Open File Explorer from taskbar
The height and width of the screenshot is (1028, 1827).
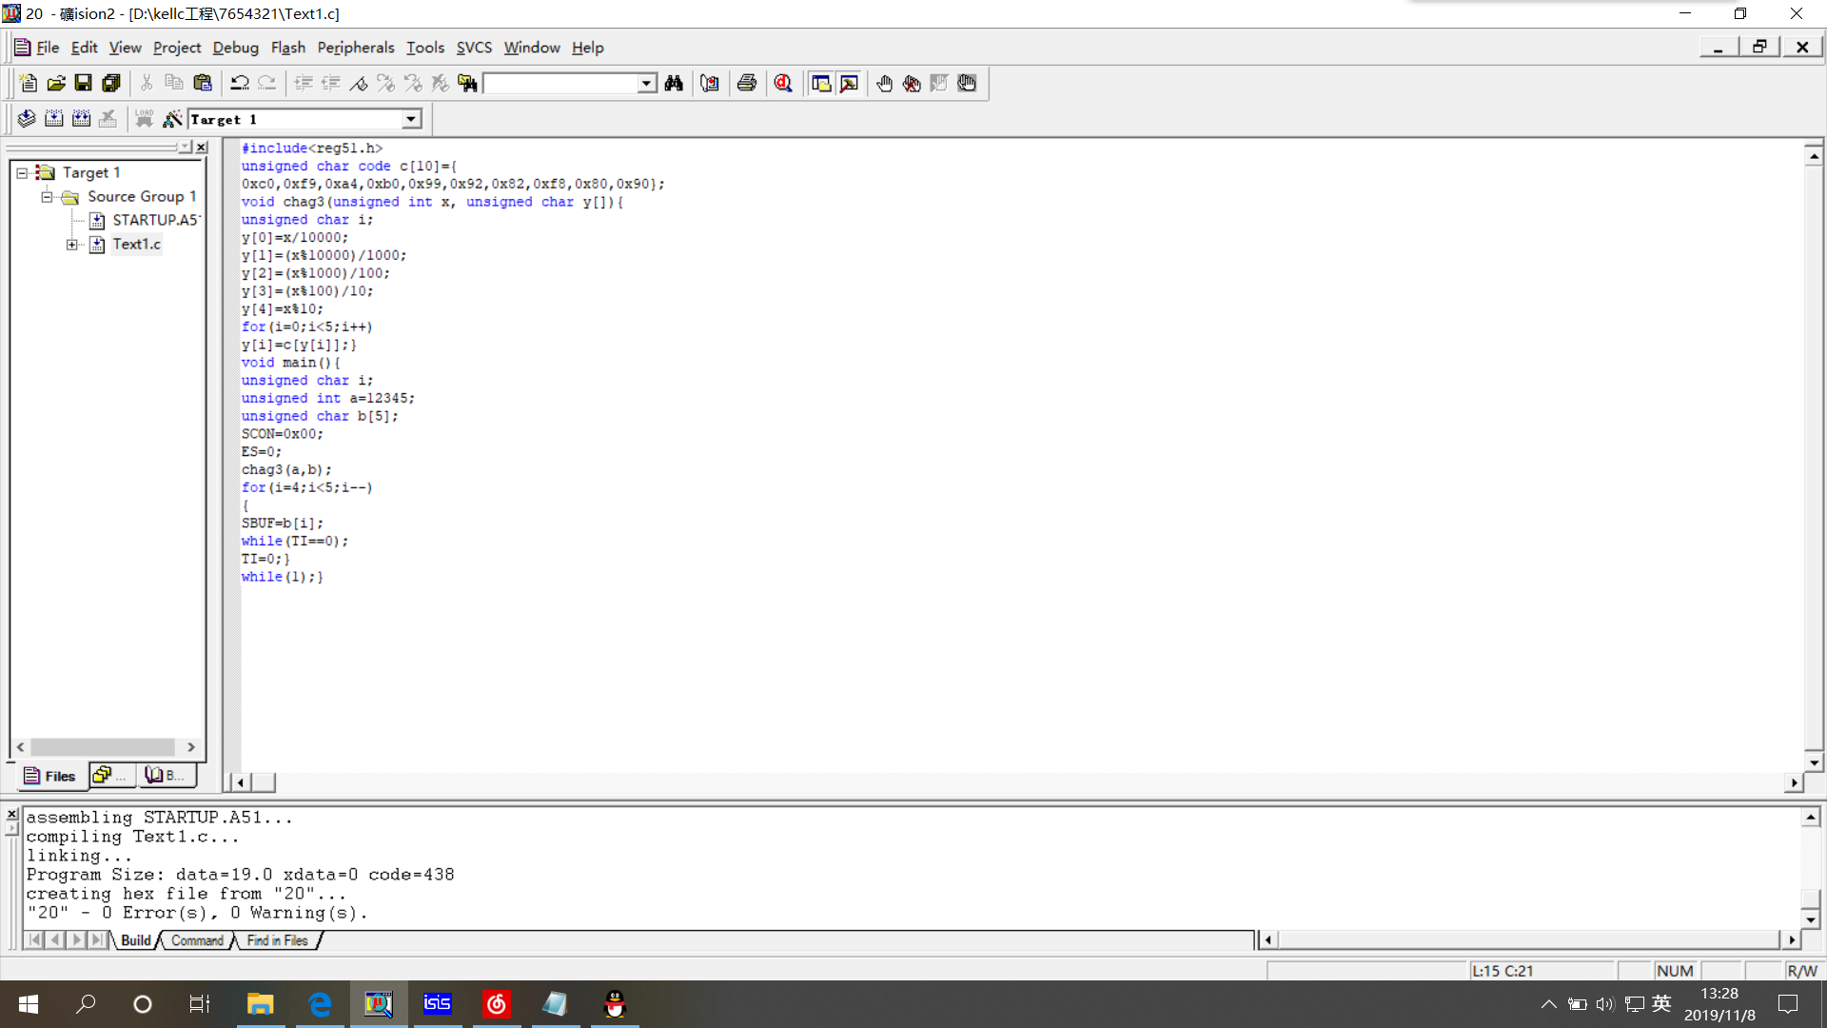(260, 1004)
